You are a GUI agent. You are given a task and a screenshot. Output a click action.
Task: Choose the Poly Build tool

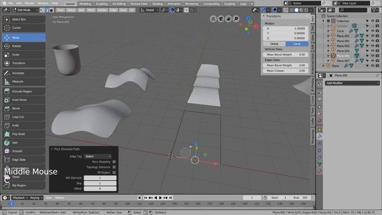pos(24,134)
